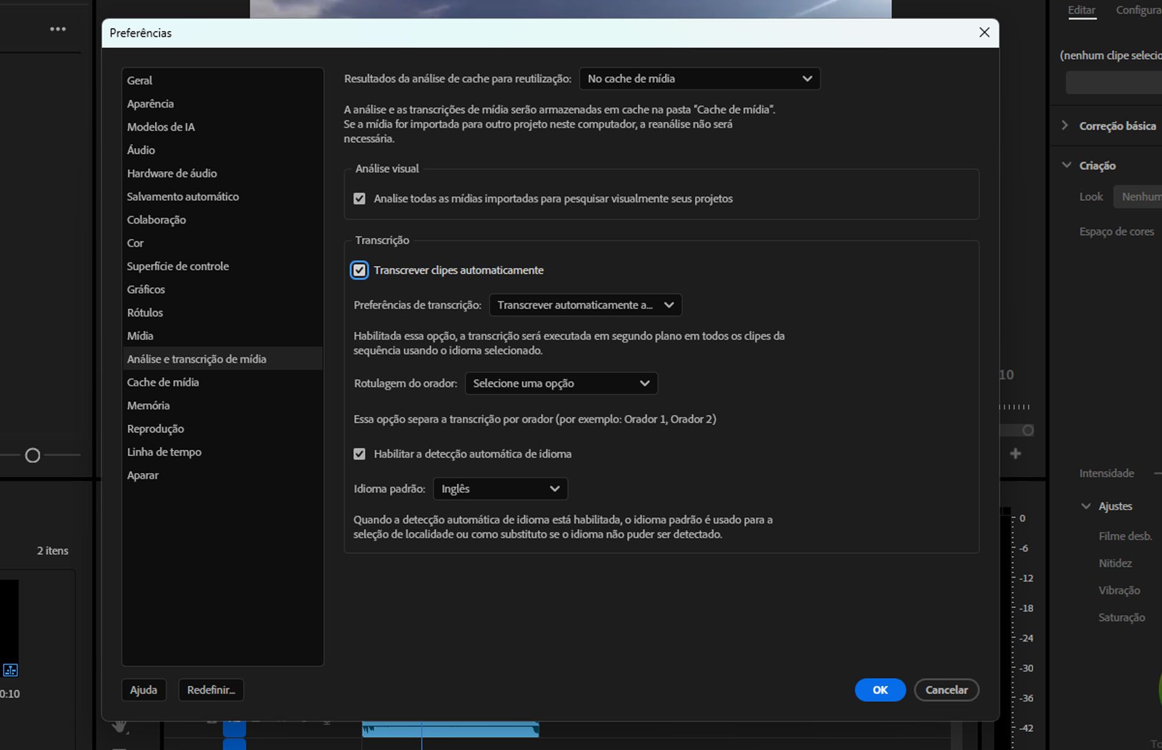Image resolution: width=1162 pixels, height=750 pixels.
Task: Open Preferências de transcrição dropdown
Action: (585, 305)
